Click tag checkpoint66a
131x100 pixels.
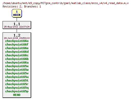point(17,62)
